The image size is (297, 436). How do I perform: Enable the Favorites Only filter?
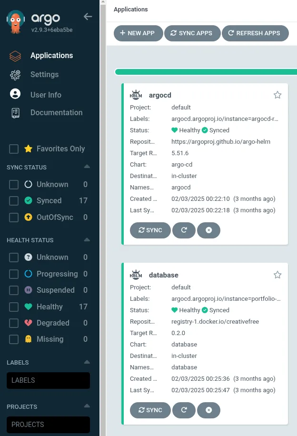[x=13, y=149]
